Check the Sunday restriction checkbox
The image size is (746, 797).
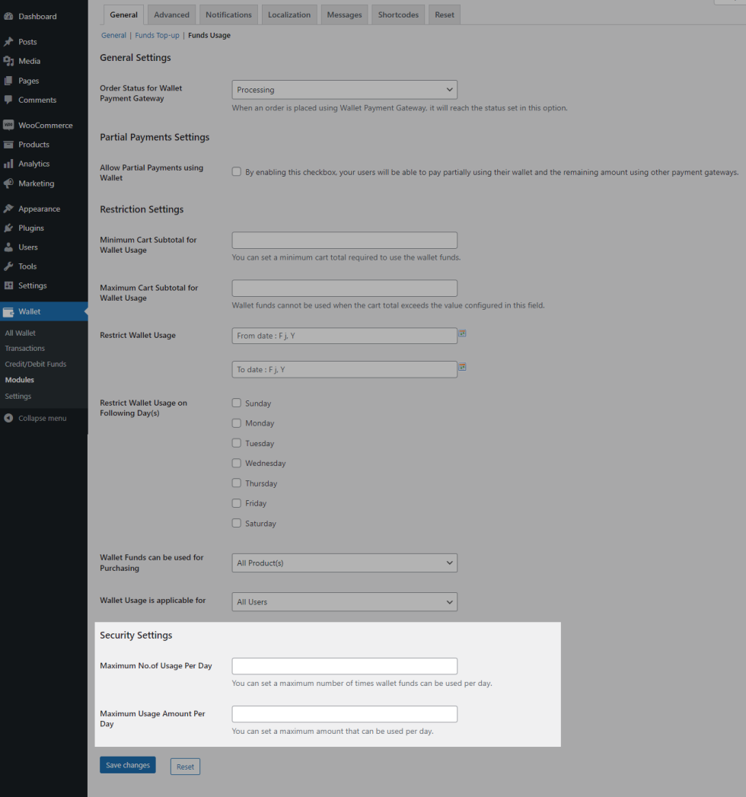coord(236,403)
